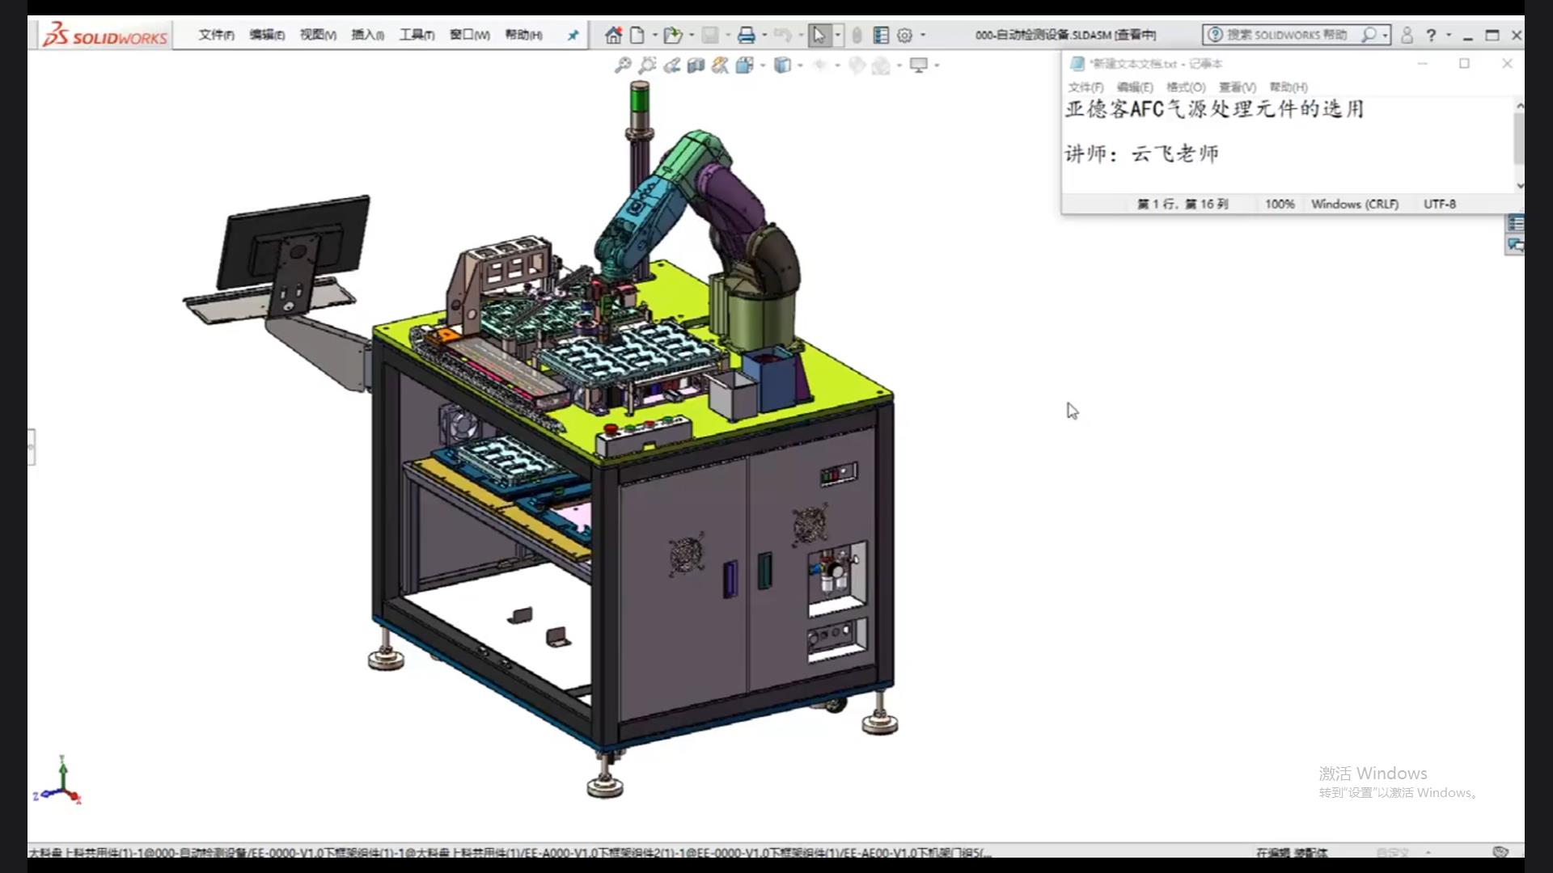Viewport: 1553px width, 873px height.
Task: Click the Open file icon
Action: point(672,35)
